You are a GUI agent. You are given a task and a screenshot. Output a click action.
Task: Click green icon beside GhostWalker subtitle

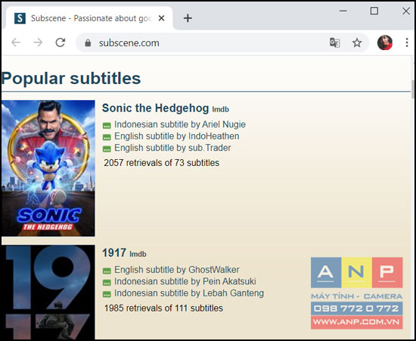(x=107, y=271)
